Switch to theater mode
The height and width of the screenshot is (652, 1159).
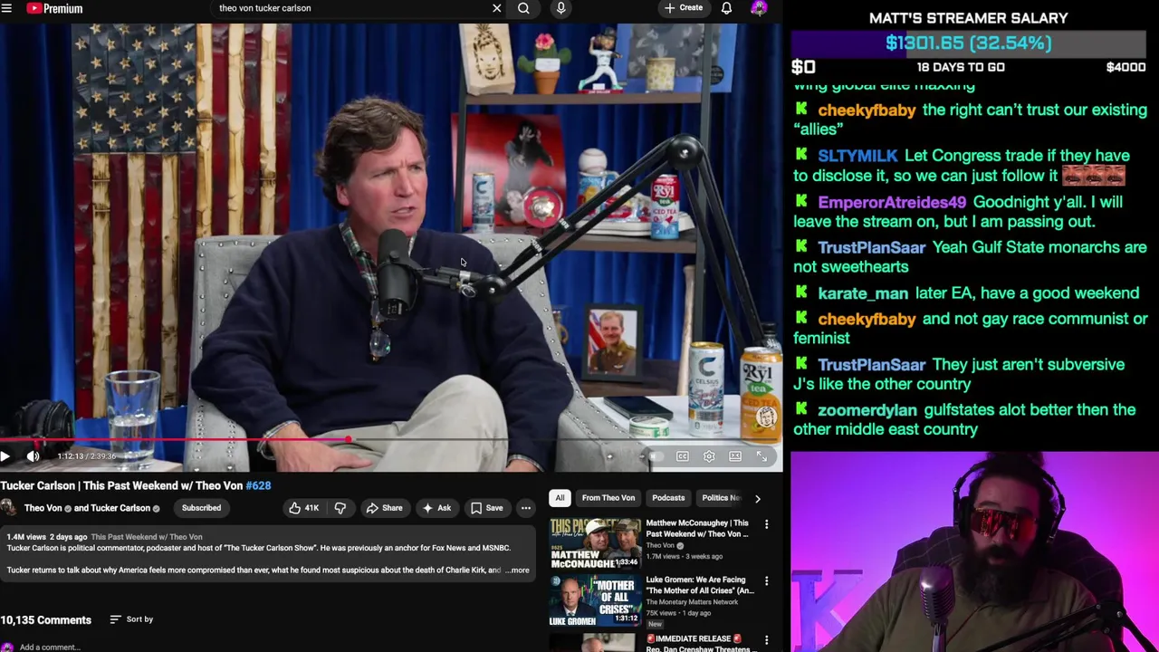coord(735,456)
